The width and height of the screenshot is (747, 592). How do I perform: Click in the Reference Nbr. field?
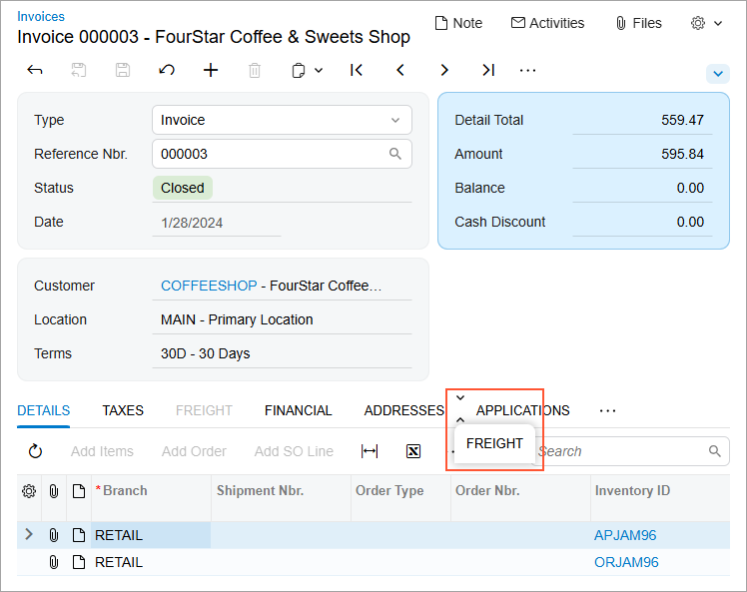[270, 154]
